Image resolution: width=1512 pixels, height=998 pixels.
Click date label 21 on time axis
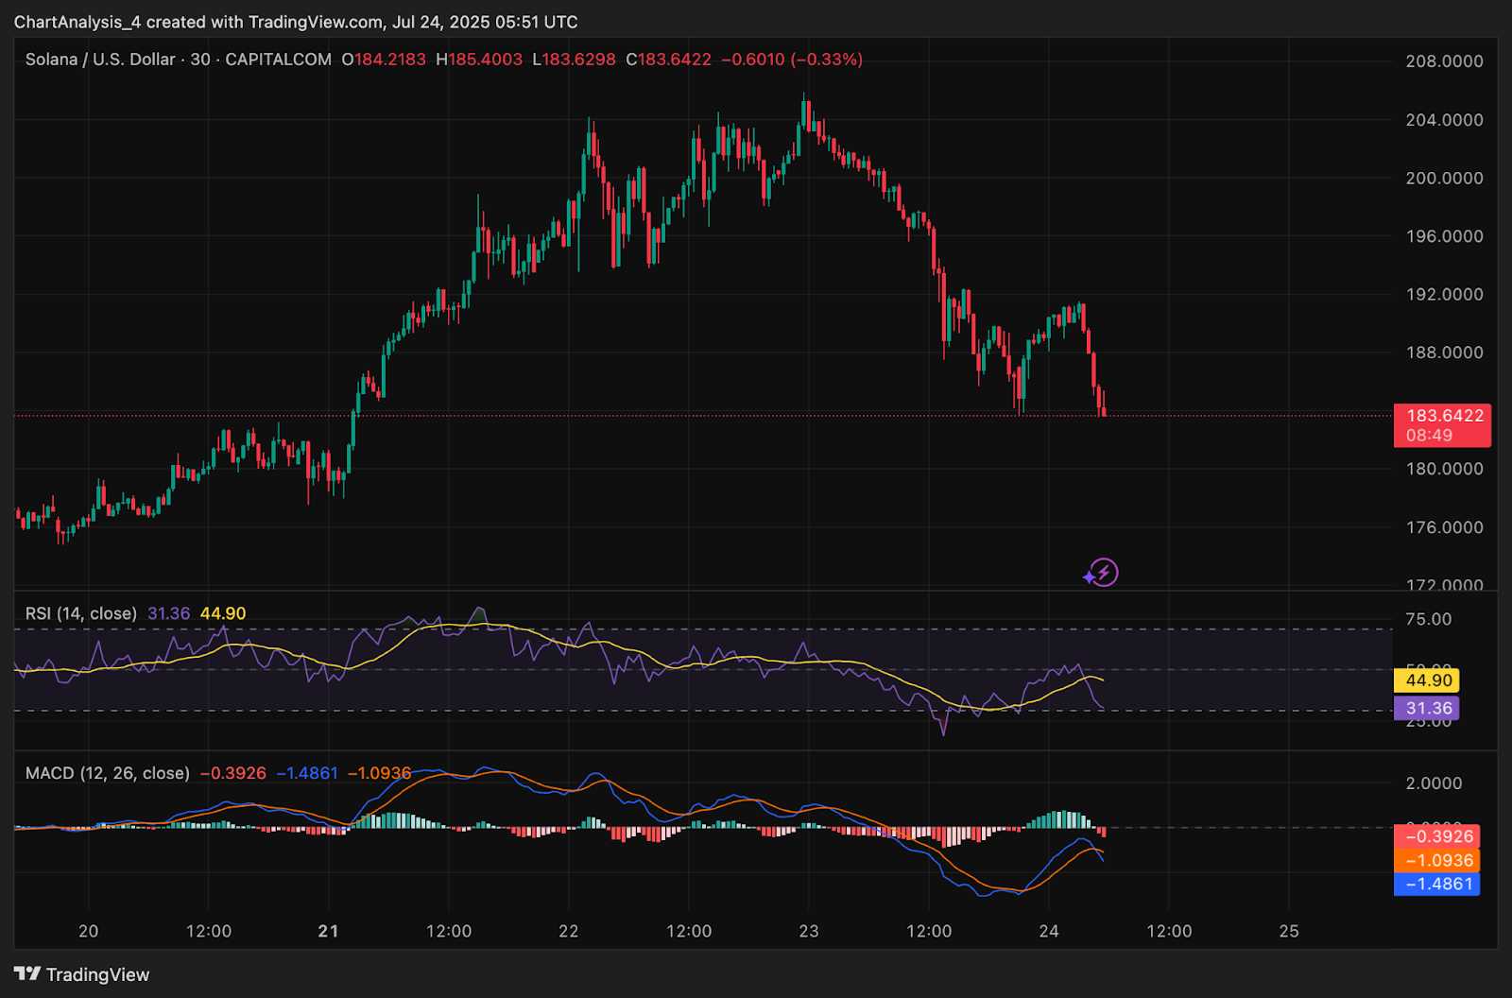point(328,931)
